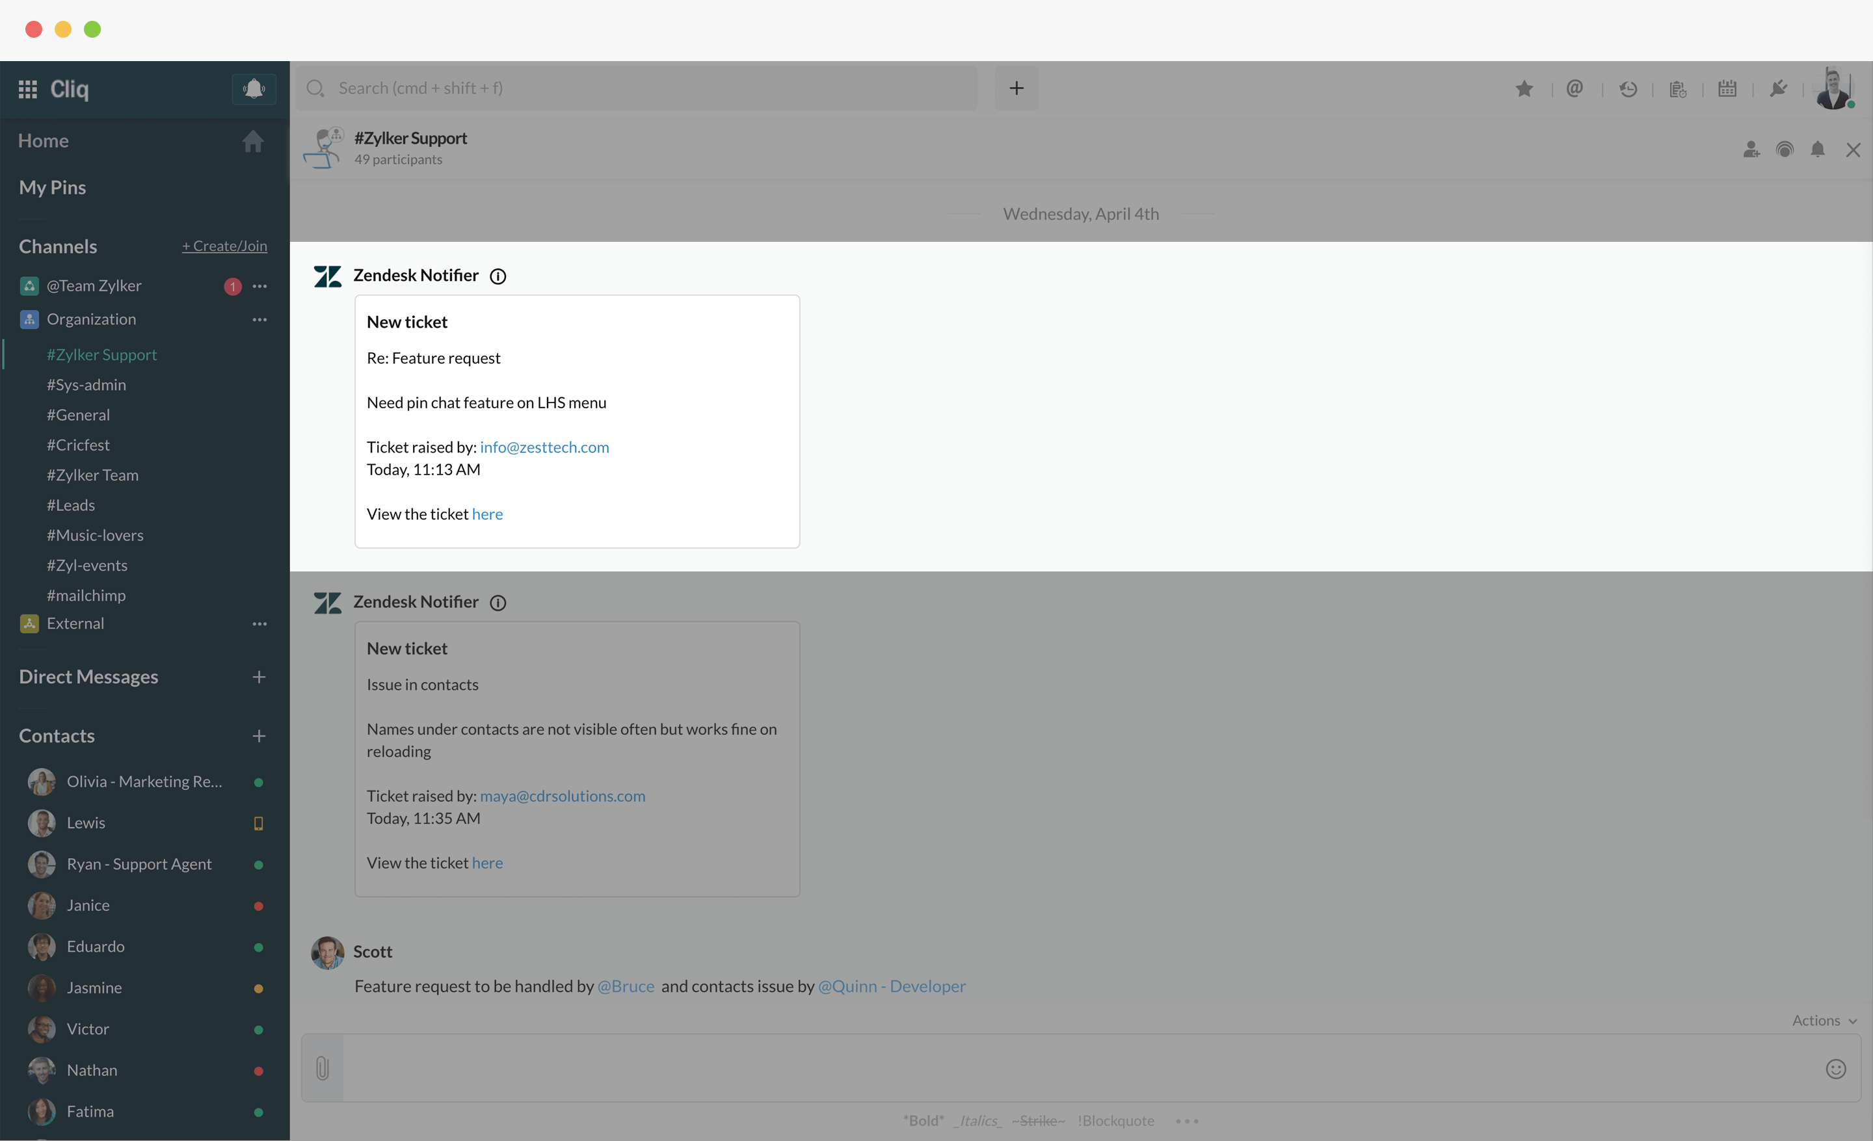Click the add participant icon
Viewport: 1873px width, 1141px height.
[1751, 150]
